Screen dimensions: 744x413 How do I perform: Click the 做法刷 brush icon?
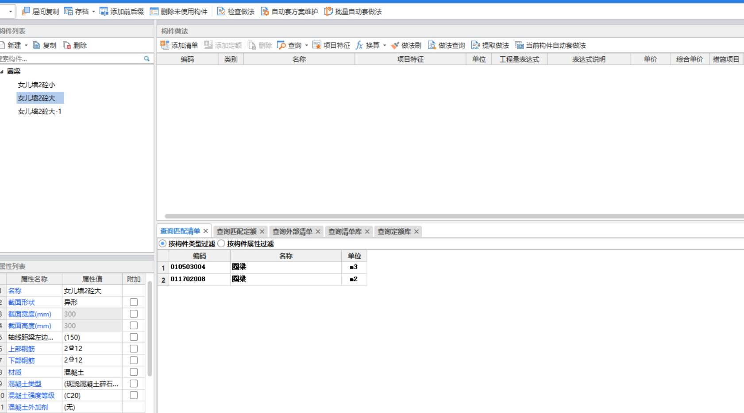[395, 45]
